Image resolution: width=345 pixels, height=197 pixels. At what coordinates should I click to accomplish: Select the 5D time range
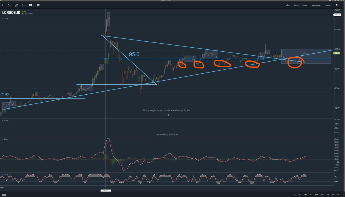[x=300, y=195]
